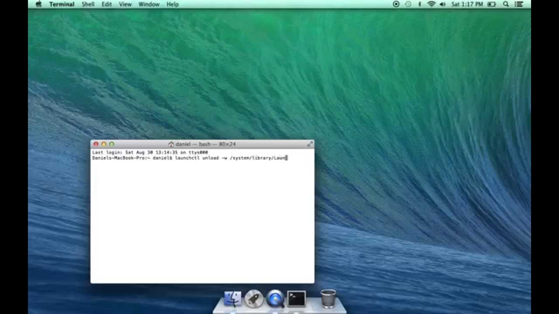Click the Terminal icon in the Dock

pyautogui.click(x=297, y=299)
